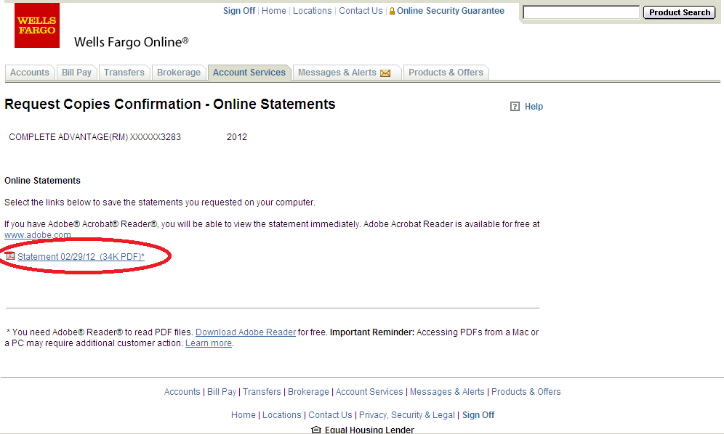724x434 pixels.
Task: Follow the Learn more link
Action: (209, 343)
